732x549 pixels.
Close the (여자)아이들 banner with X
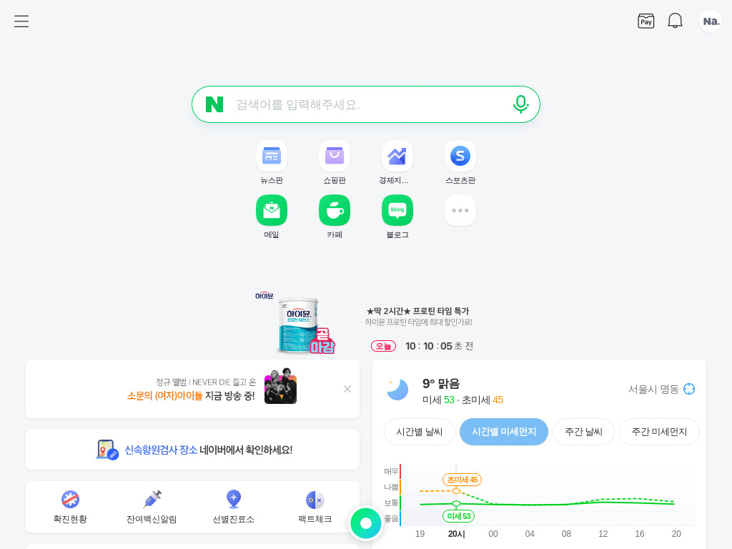click(347, 389)
